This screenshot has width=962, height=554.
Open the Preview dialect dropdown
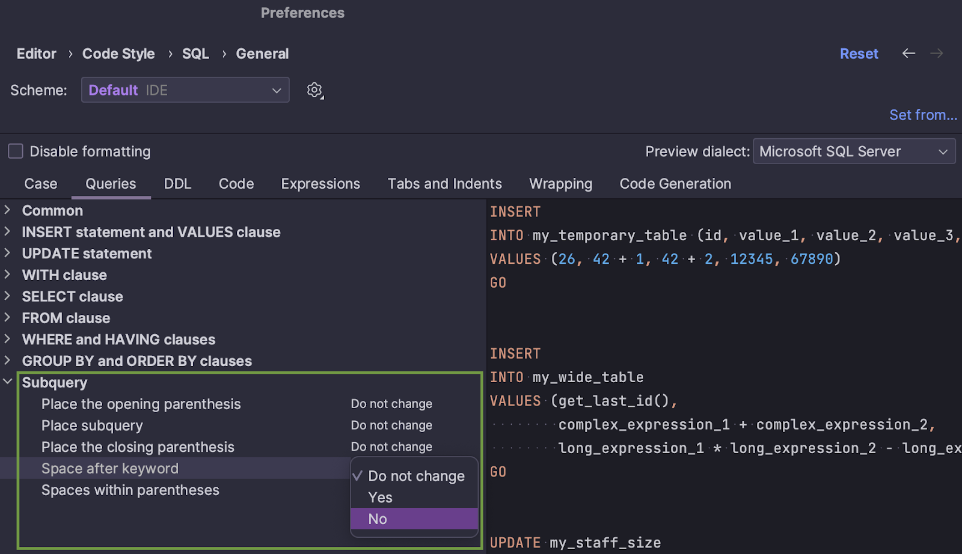tap(853, 151)
